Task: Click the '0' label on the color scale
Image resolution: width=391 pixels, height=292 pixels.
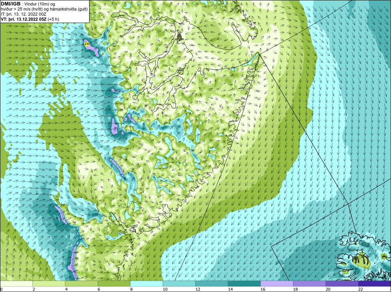Action: click(1, 289)
